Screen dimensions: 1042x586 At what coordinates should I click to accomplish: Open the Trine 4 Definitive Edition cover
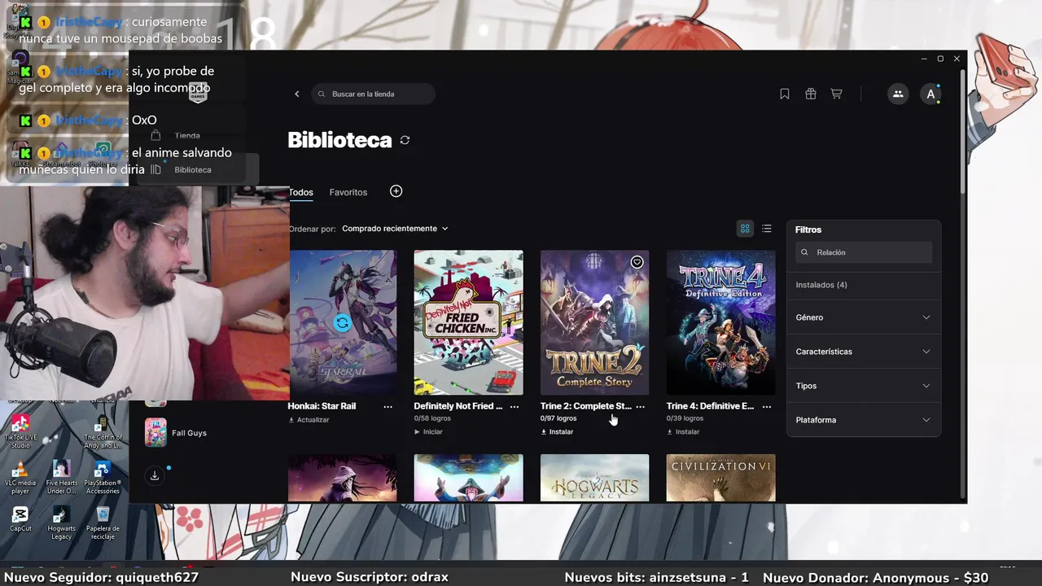(721, 323)
